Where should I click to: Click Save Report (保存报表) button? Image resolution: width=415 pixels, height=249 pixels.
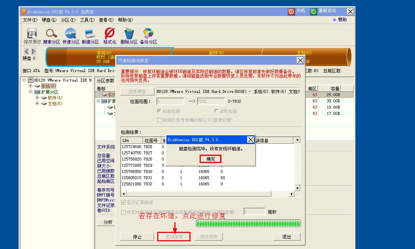[209, 237]
